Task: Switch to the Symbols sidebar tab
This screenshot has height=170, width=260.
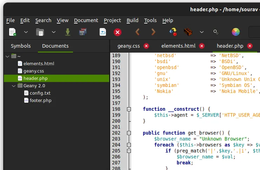Action: (21, 46)
